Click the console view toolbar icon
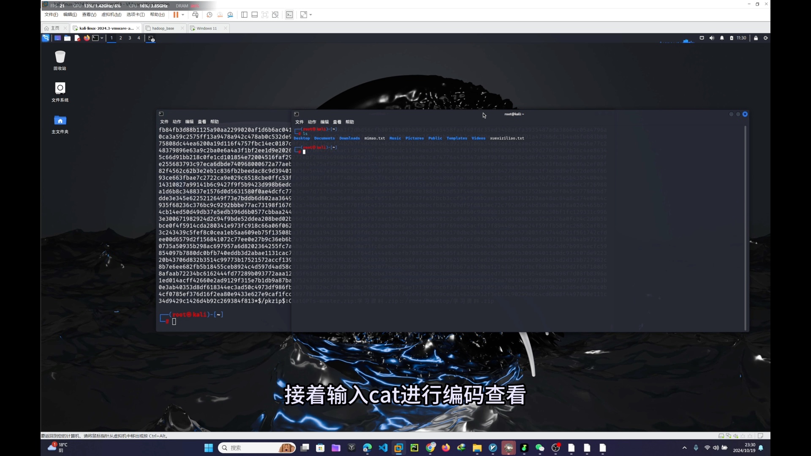 tap(289, 15)
